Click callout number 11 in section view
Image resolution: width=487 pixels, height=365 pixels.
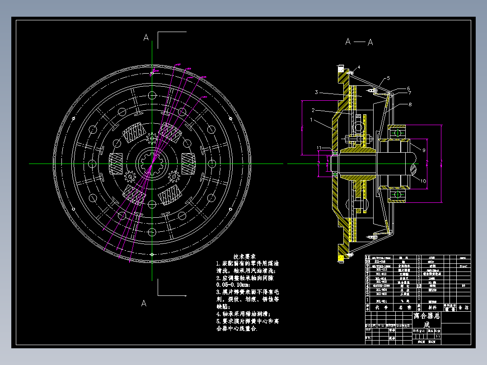(x=319, y=148)
